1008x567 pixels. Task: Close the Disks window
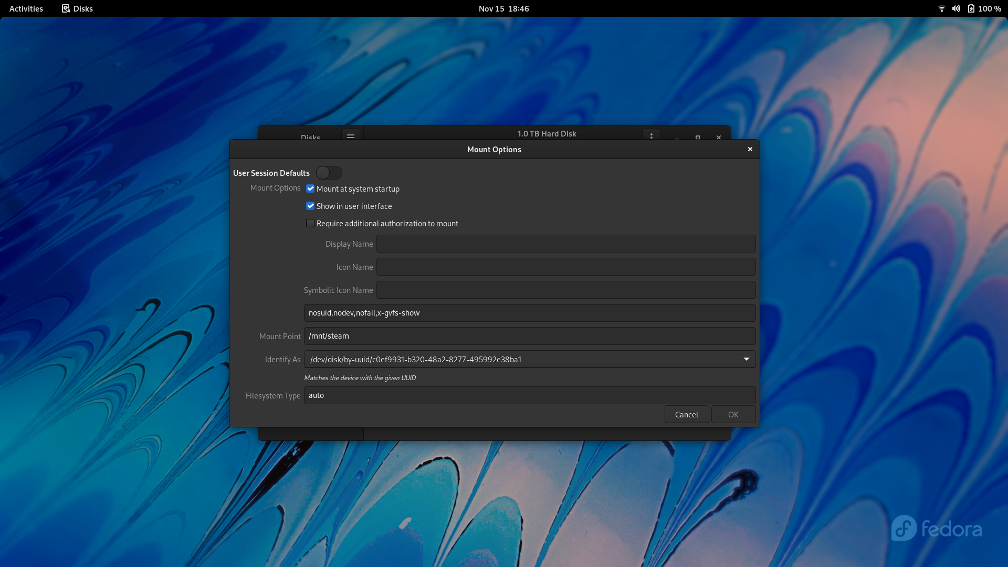pos(719,138)
